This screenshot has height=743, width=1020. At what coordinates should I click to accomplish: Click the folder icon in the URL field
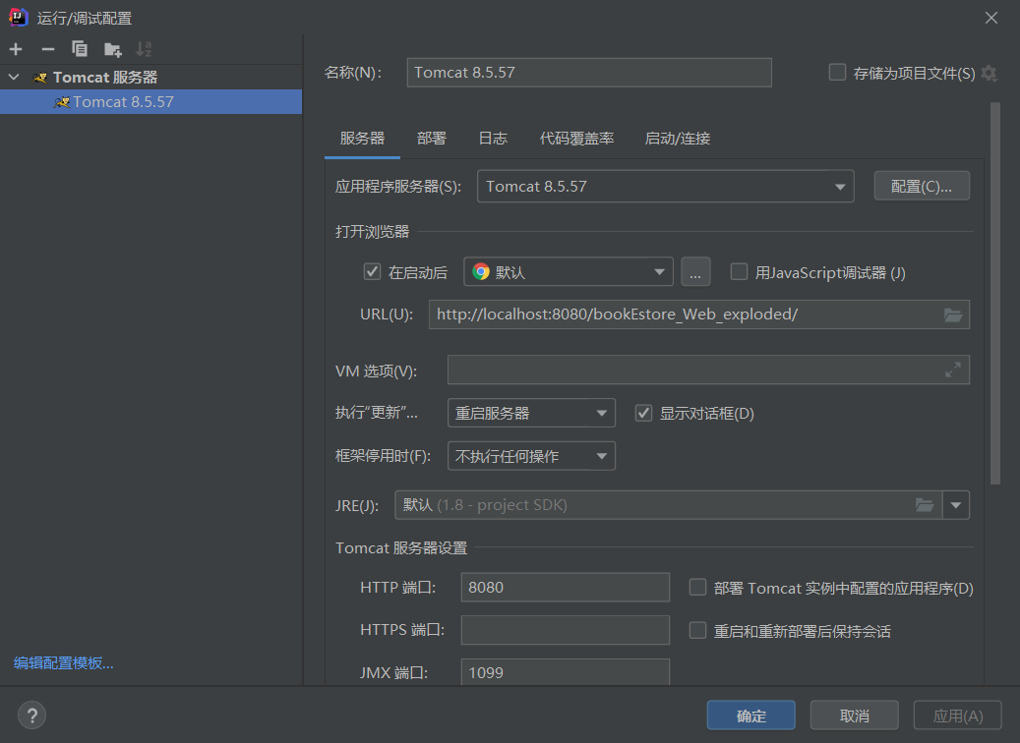pyautogui.click(x=953, y=315)
